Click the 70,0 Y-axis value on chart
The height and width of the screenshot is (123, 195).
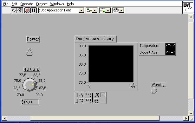coord(82,82)
